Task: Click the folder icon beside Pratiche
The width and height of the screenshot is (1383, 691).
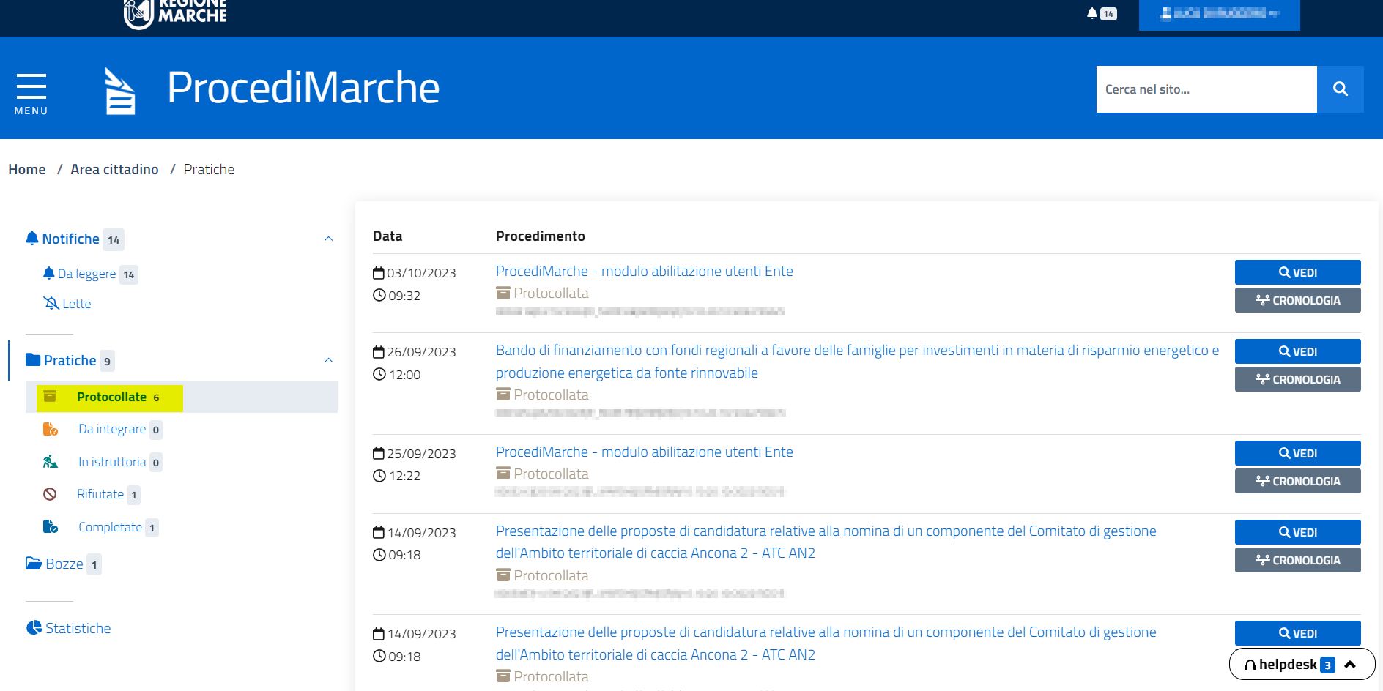Action: pos(33,359)
